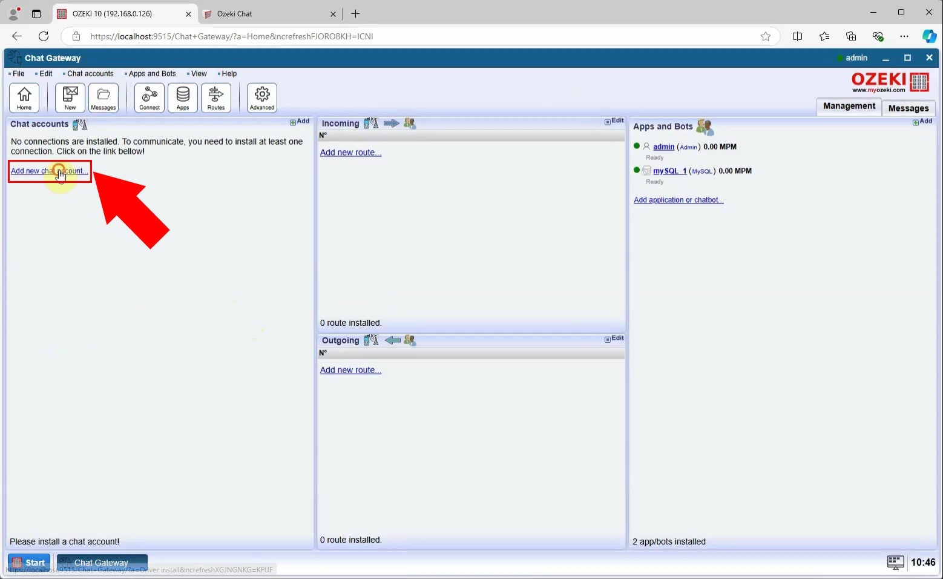Image resolution: width=943 pixels, height=579 pixels.
Task: Open browser settings ellipsis menu
Action: click(904, 36)
